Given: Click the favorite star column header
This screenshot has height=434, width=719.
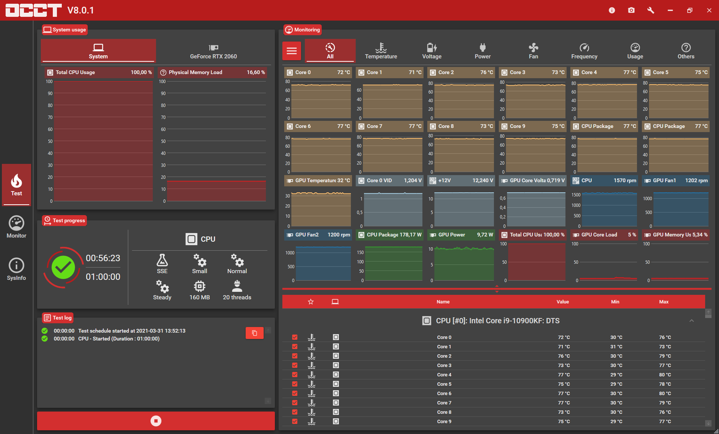Looking at the screenshot, I should tap(311, 302).
